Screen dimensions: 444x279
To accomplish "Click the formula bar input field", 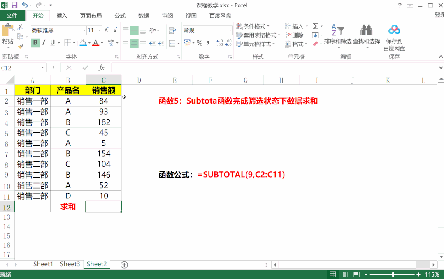I will coord(274,68).
